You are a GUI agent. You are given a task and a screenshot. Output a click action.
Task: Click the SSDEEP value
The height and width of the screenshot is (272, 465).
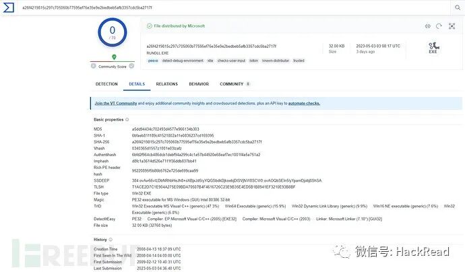(226, 180)
